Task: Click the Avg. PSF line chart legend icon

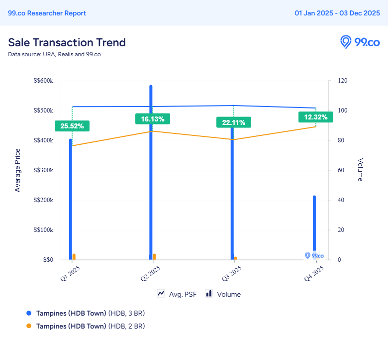Action: click(161, 294)
